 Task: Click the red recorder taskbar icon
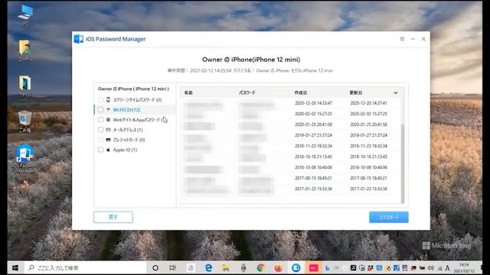click(313, 268)
